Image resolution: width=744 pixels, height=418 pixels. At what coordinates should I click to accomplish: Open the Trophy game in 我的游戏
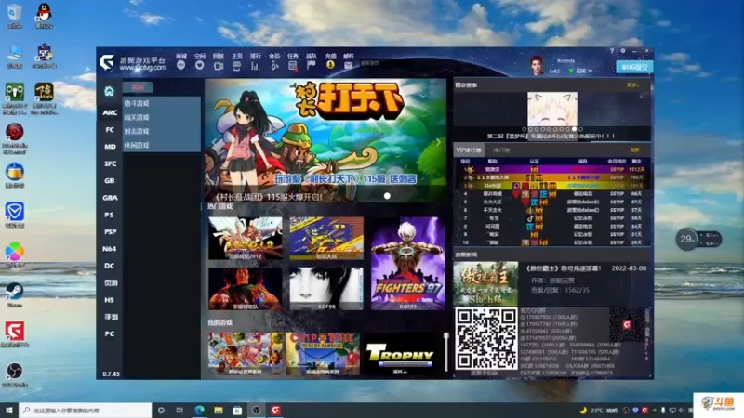click(x=401, y=354)
